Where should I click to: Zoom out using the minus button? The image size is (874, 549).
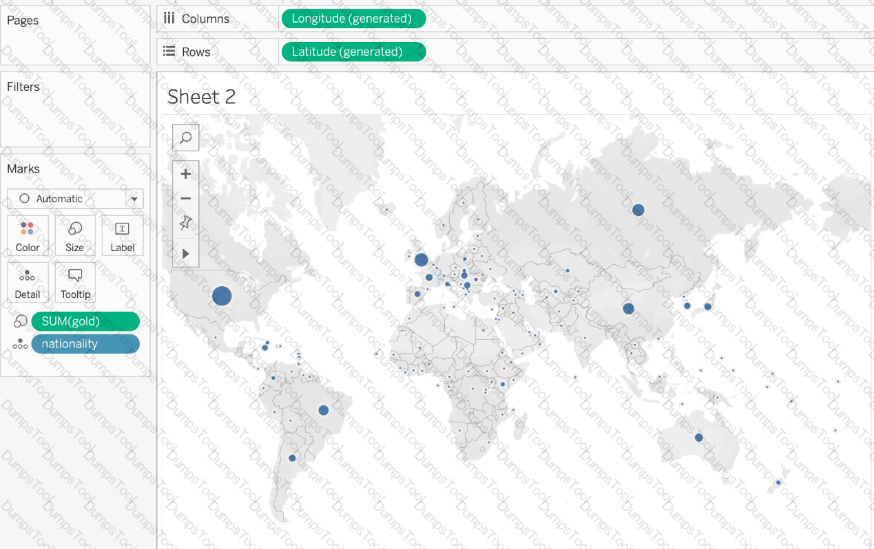(185, 199)
